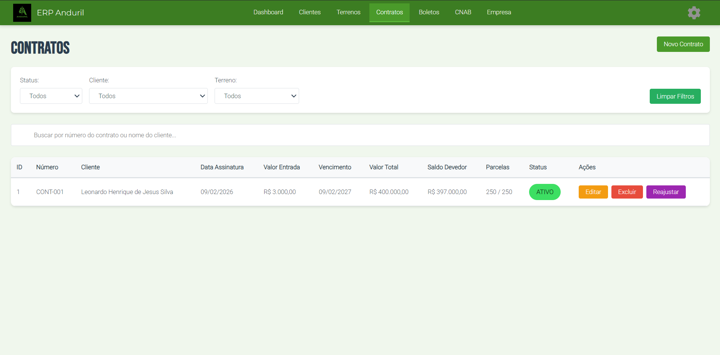Expand the Terreno filter dropdown
720x355 pixels.
(x=257, y=96)
